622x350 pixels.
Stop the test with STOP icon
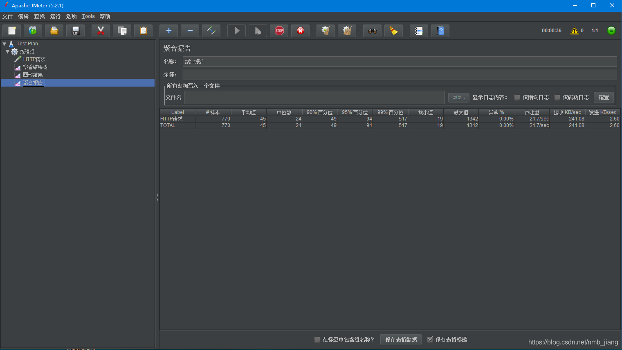279,31
